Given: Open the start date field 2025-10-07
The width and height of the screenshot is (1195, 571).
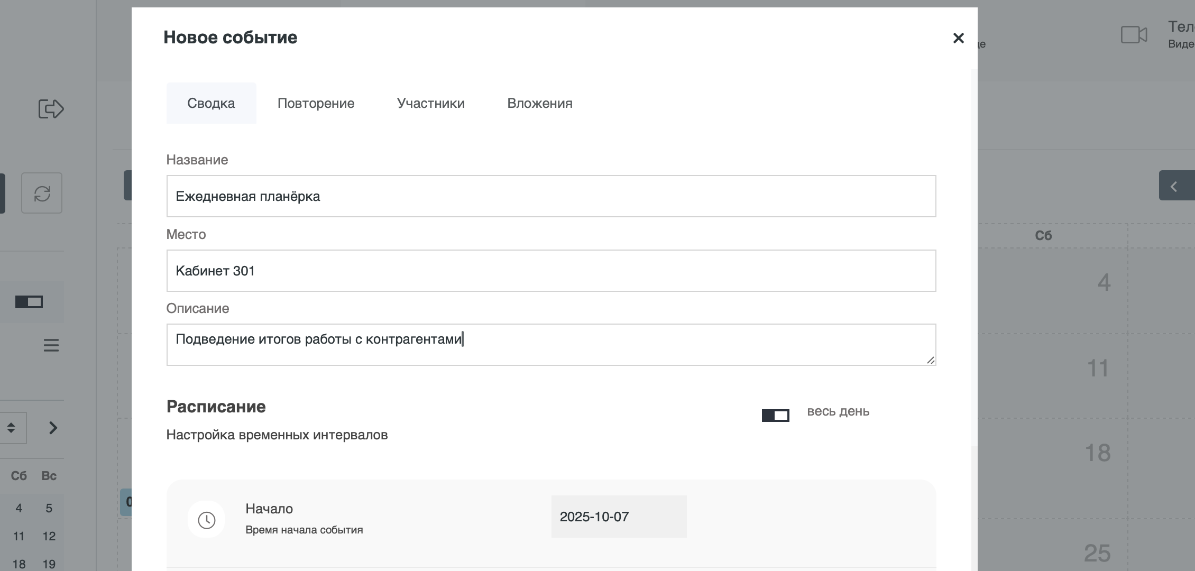Looking at the screenshot, I should [x=618, y=517].
